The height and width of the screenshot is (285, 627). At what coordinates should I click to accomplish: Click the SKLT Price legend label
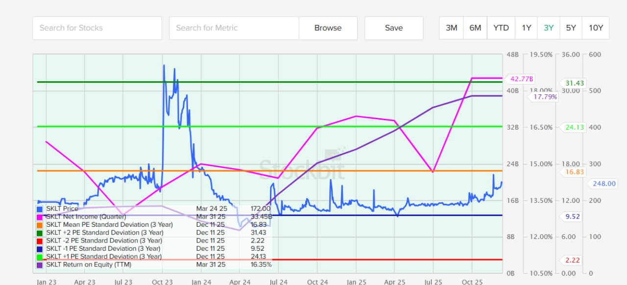click(x=62, y=209)
